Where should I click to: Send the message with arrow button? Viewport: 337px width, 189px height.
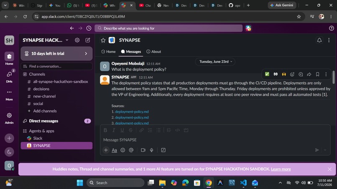coord(317,150)
